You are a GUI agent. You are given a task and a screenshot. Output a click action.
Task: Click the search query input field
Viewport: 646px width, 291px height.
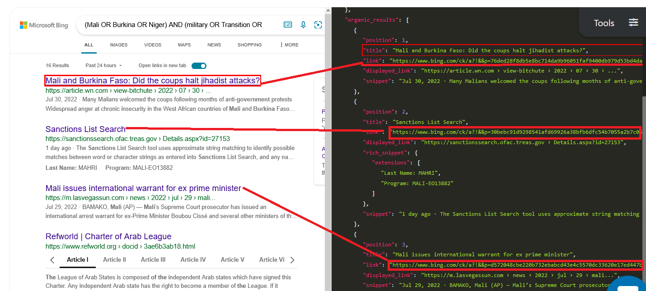pyautogui.click(x=181, y=25)
